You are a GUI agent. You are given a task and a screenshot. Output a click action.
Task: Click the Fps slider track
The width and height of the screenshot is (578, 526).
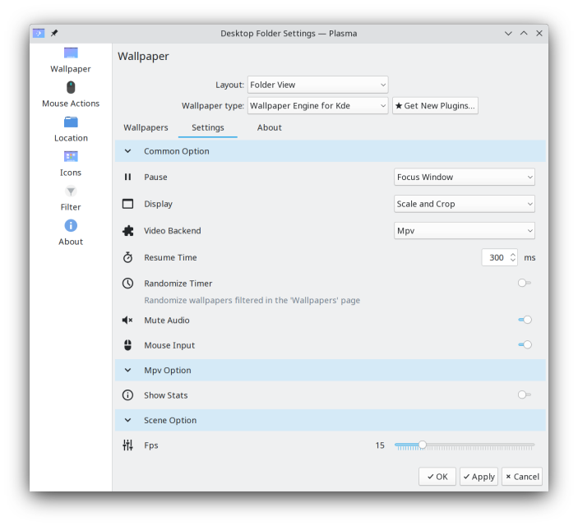pos(464,445)
